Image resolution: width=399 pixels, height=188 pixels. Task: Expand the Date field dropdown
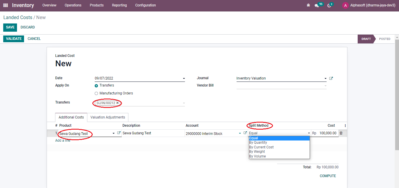pyautogui.click(x=184, y=79)
